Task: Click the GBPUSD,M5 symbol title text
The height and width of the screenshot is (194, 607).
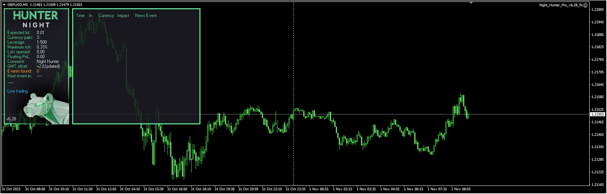Action: pos(17,5)
